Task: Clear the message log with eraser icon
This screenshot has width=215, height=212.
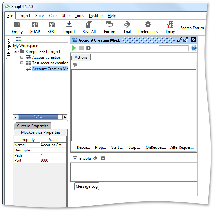Action: point(95,158)
